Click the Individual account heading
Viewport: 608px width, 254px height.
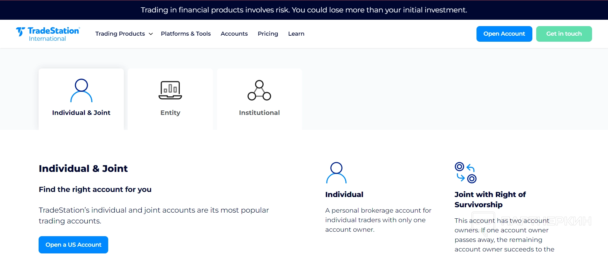pos(344,194)
